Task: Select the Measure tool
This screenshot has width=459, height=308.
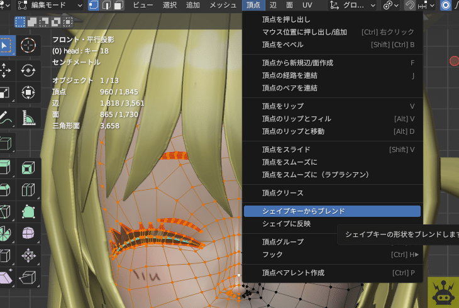Action: coord(28,118)
